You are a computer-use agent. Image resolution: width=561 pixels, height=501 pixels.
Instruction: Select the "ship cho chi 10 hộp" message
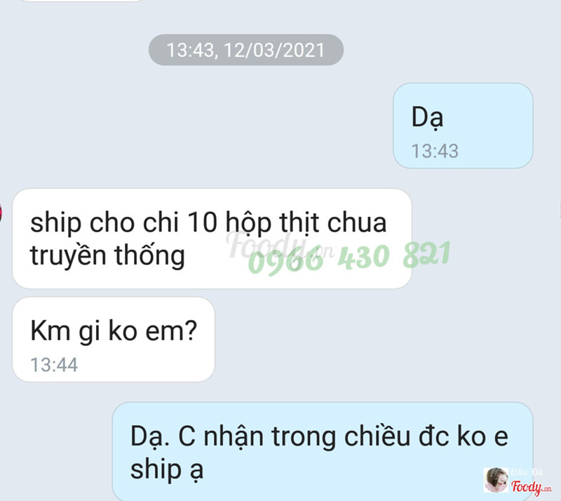click(x=212, y=239)
